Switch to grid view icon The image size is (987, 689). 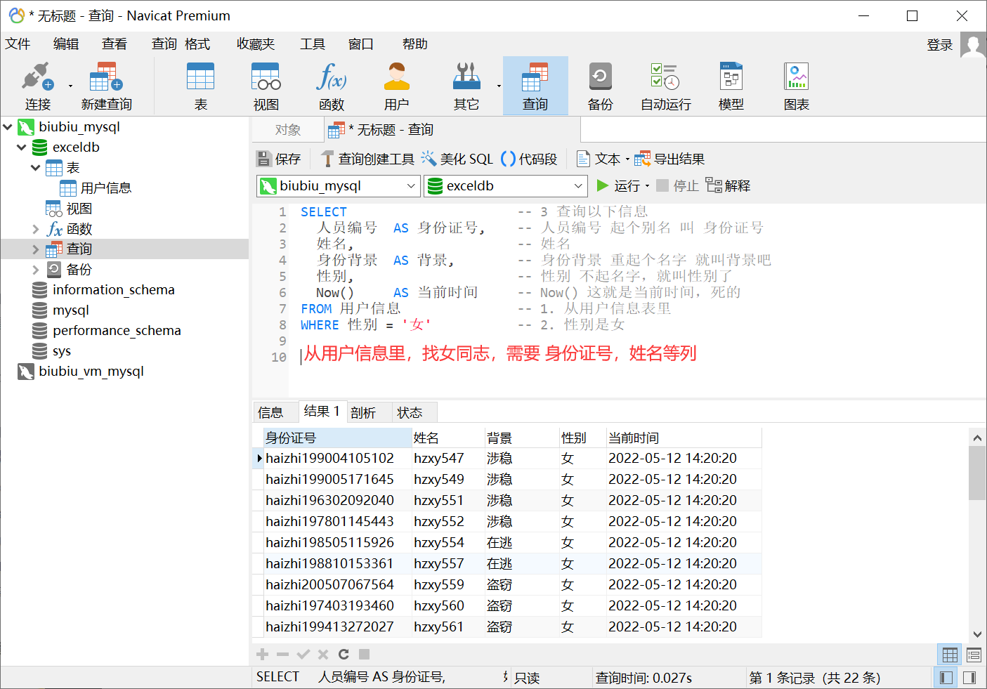[x=950, y=655]
